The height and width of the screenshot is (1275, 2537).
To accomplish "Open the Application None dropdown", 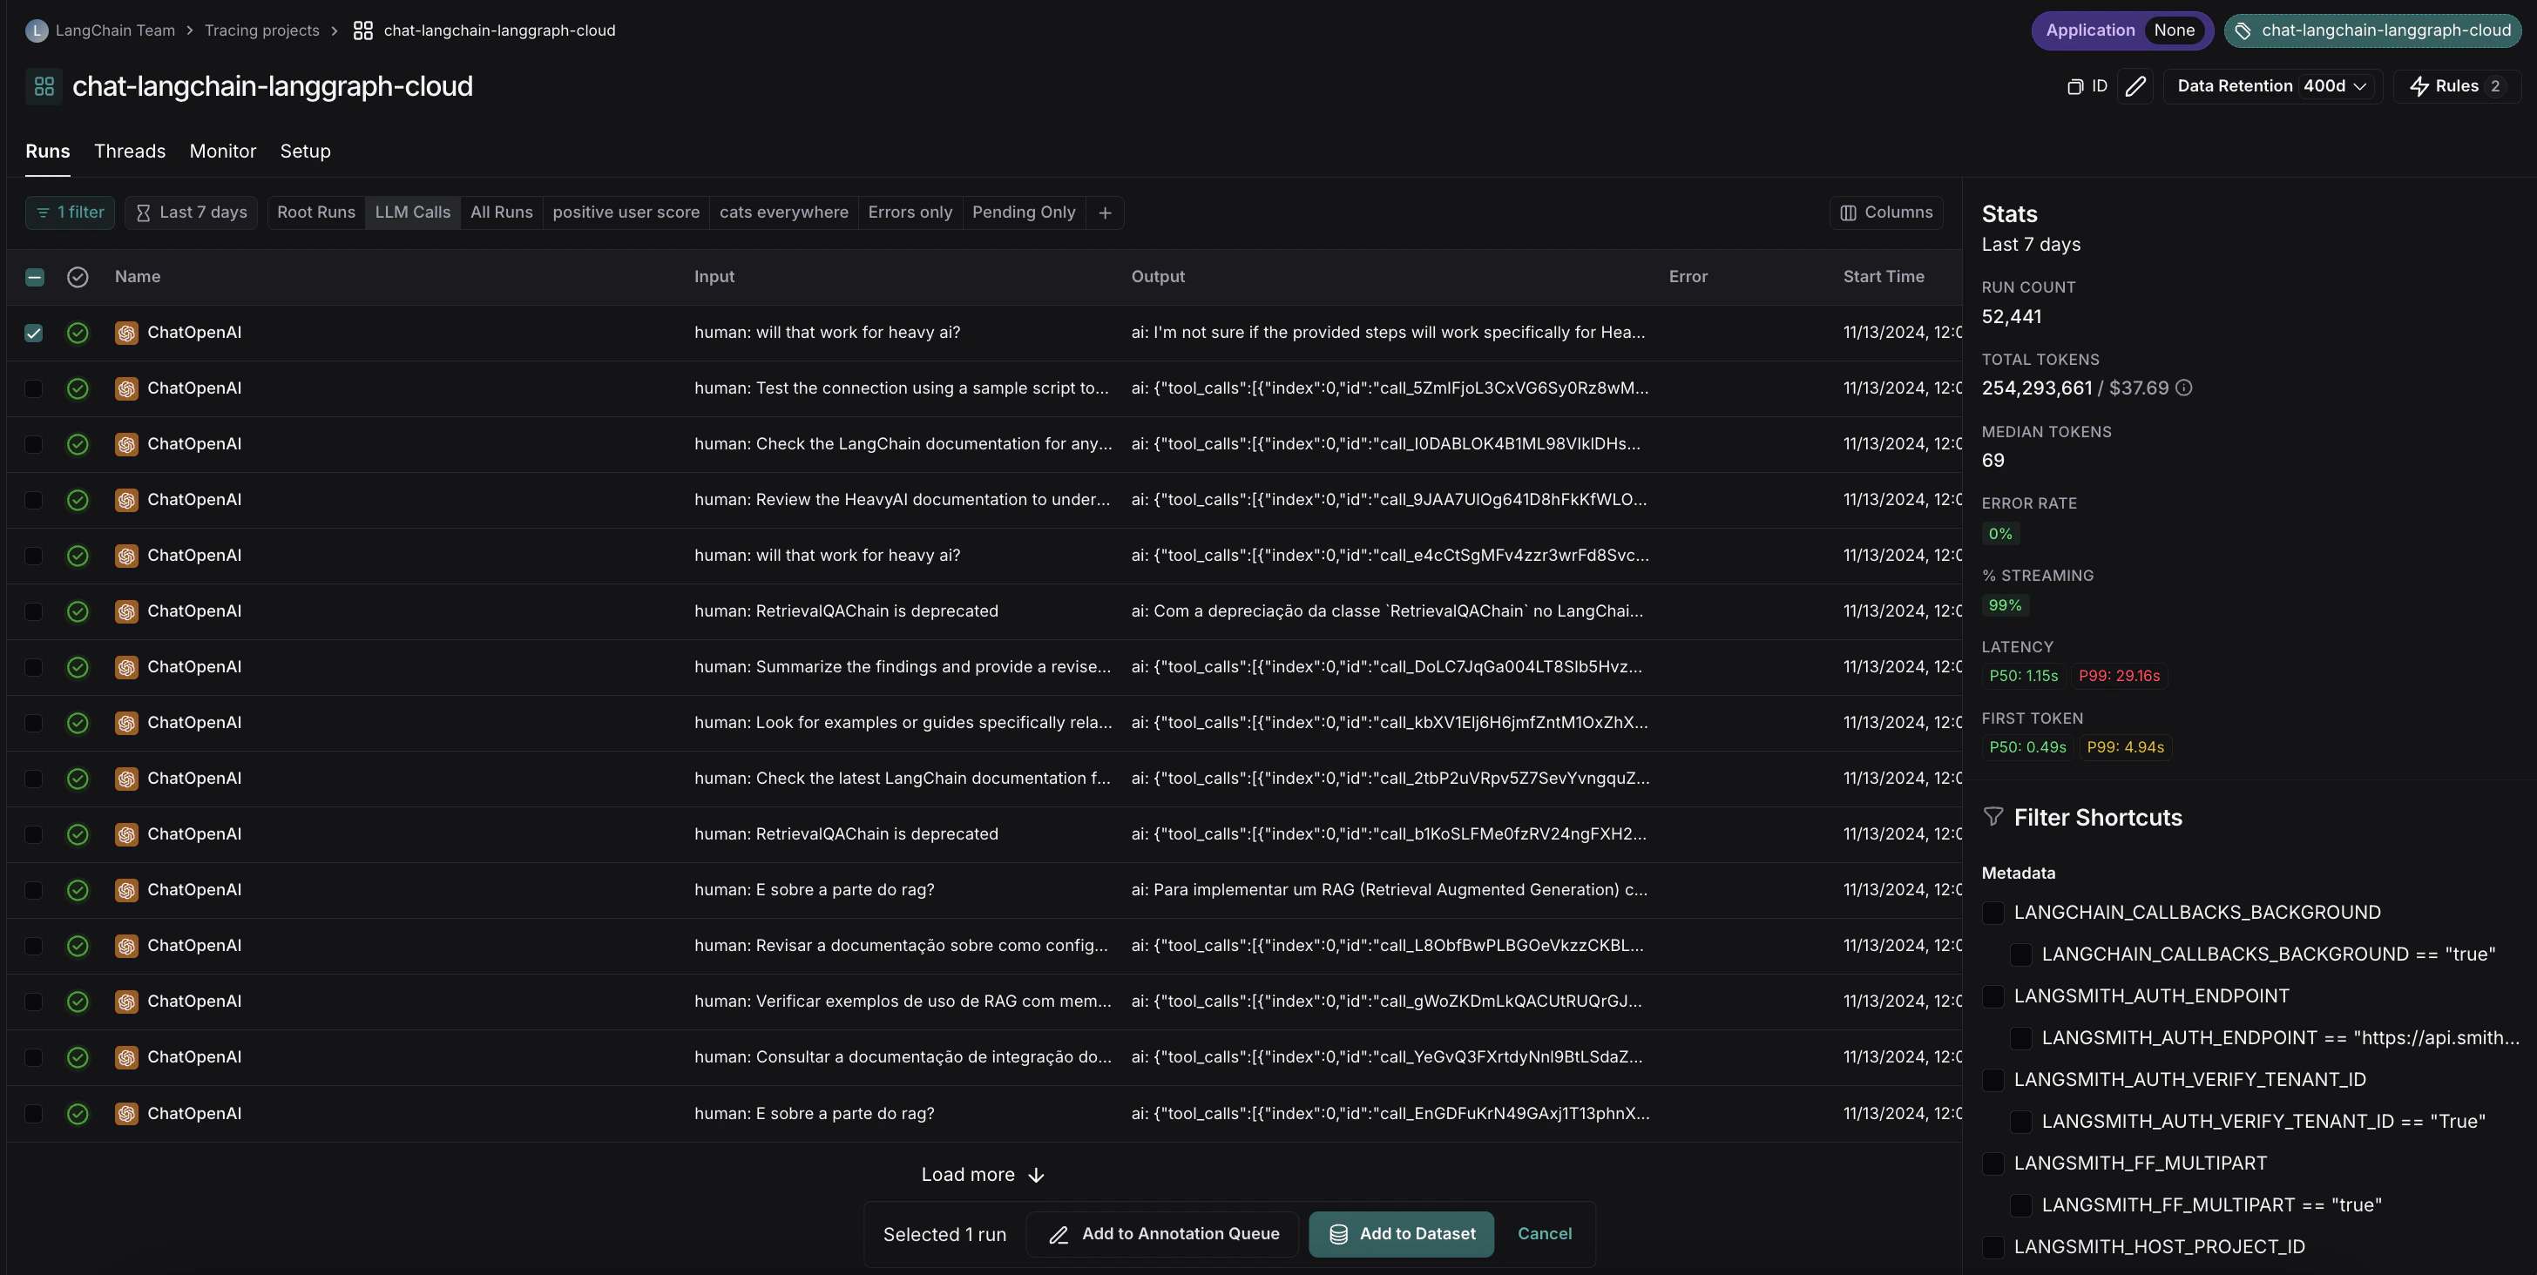I will [x=2122, y=30].
